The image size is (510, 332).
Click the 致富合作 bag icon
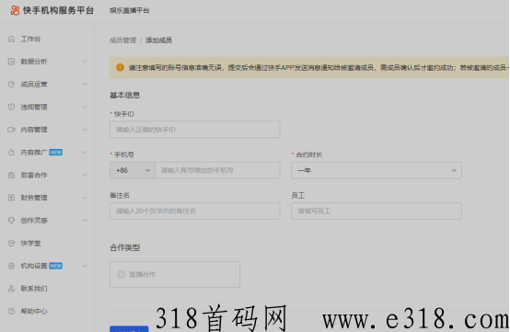11,175
